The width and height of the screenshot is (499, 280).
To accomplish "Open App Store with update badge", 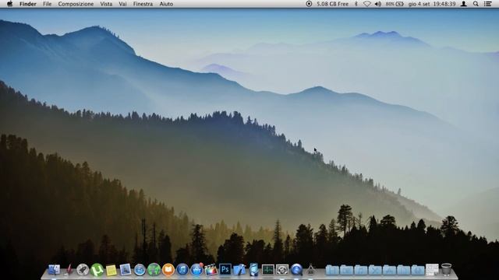I will 196,270.
